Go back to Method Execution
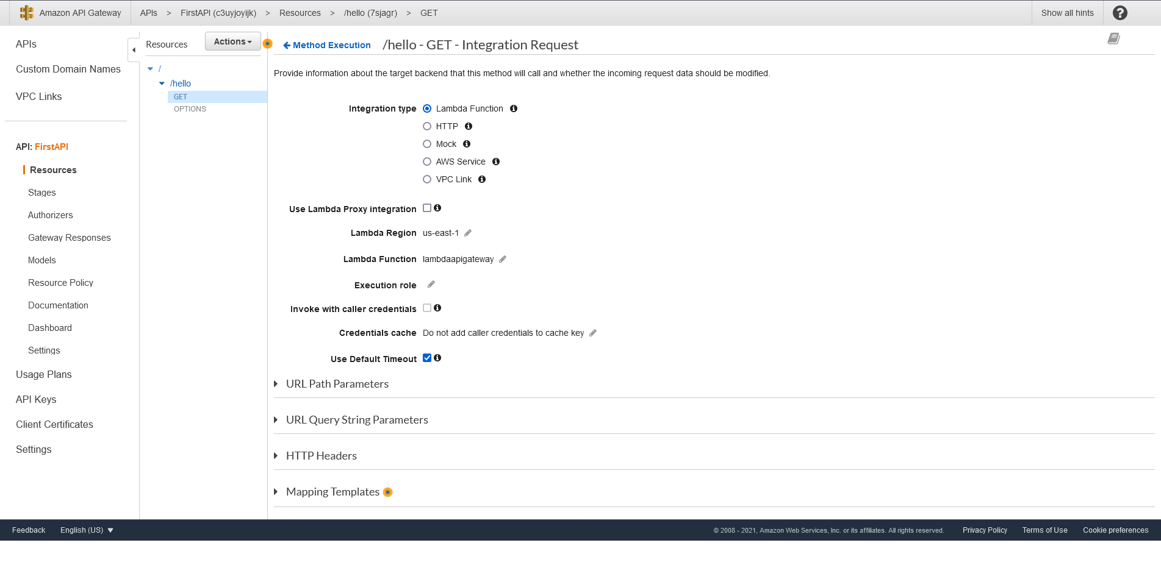Image resolution: width=1161 pixels, height=565 pixels. pos(327,45)
